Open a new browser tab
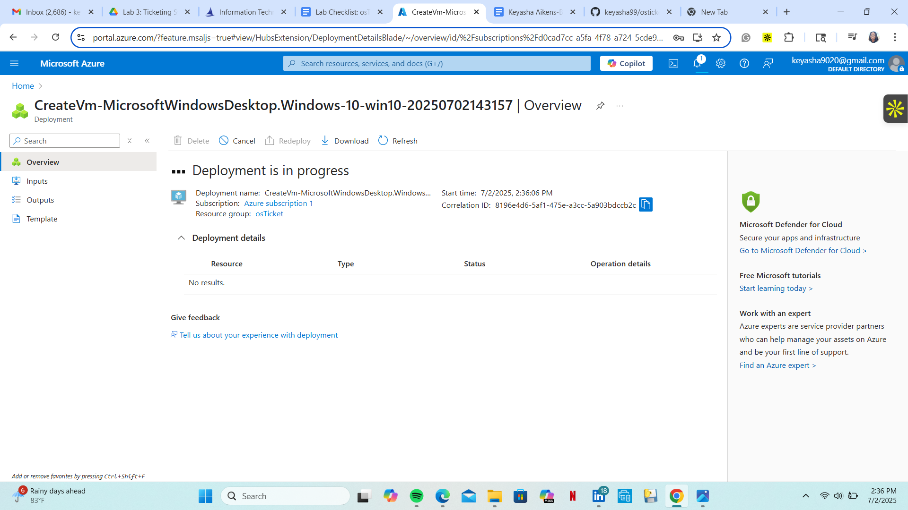 787,12
